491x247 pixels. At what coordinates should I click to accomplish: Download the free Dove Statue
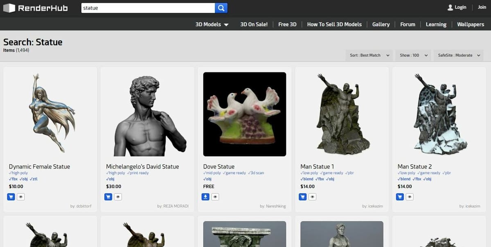[x=205, y=197]
